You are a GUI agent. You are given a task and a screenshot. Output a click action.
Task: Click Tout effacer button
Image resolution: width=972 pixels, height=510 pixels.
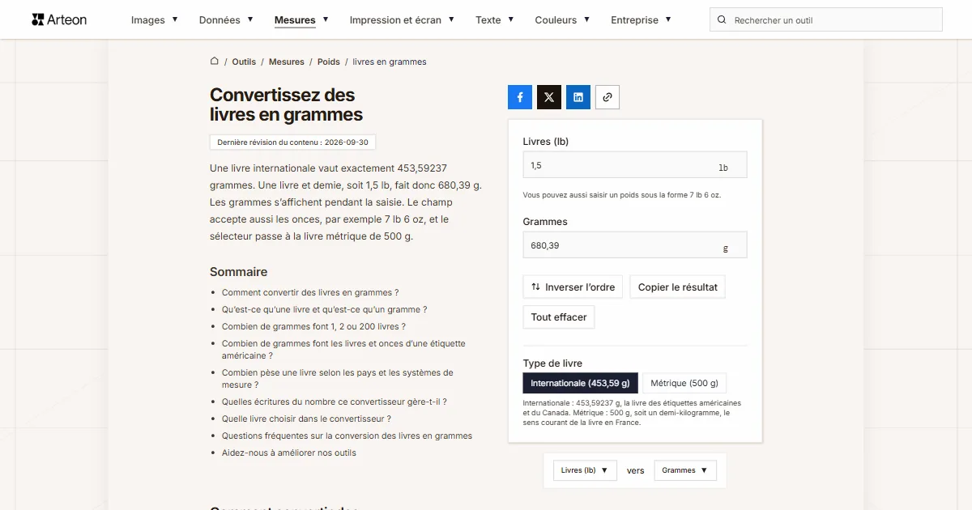pyautogui.click(x=559, y=317)
